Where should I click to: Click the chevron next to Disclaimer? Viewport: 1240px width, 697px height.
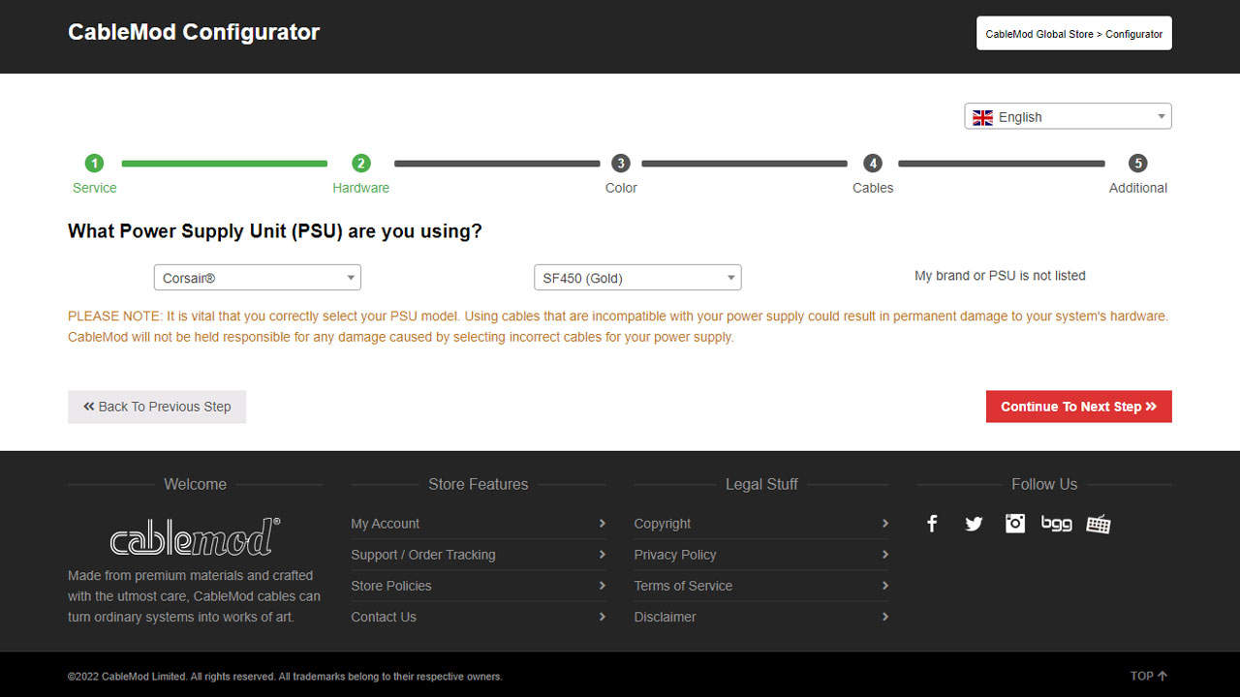tap(885, 617)
